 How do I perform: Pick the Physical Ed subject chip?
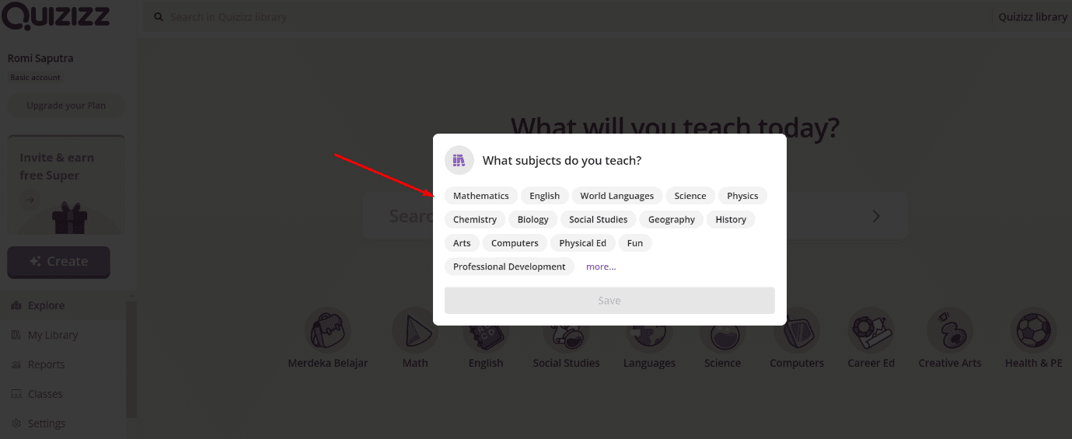pyautogui.click(x=583, y=242)
